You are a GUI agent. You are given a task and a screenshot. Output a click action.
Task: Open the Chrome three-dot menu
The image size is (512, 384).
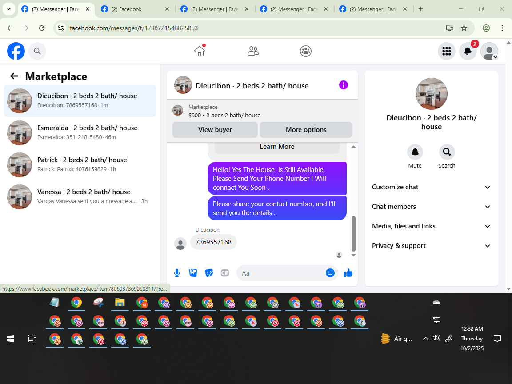click(x=502, y=28)
